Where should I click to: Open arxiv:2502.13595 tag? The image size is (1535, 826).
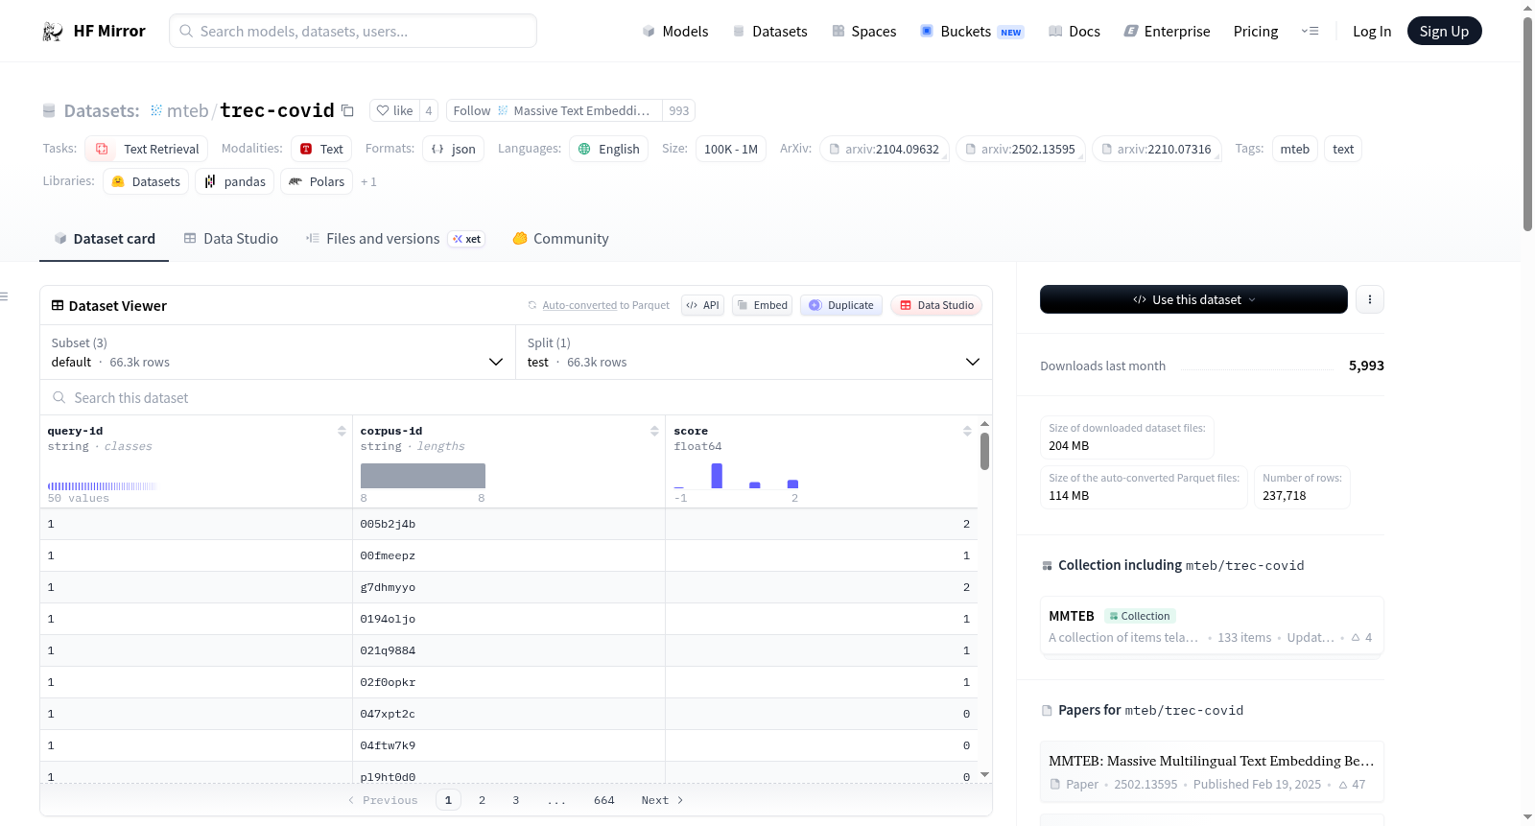tap(1020, 149)
